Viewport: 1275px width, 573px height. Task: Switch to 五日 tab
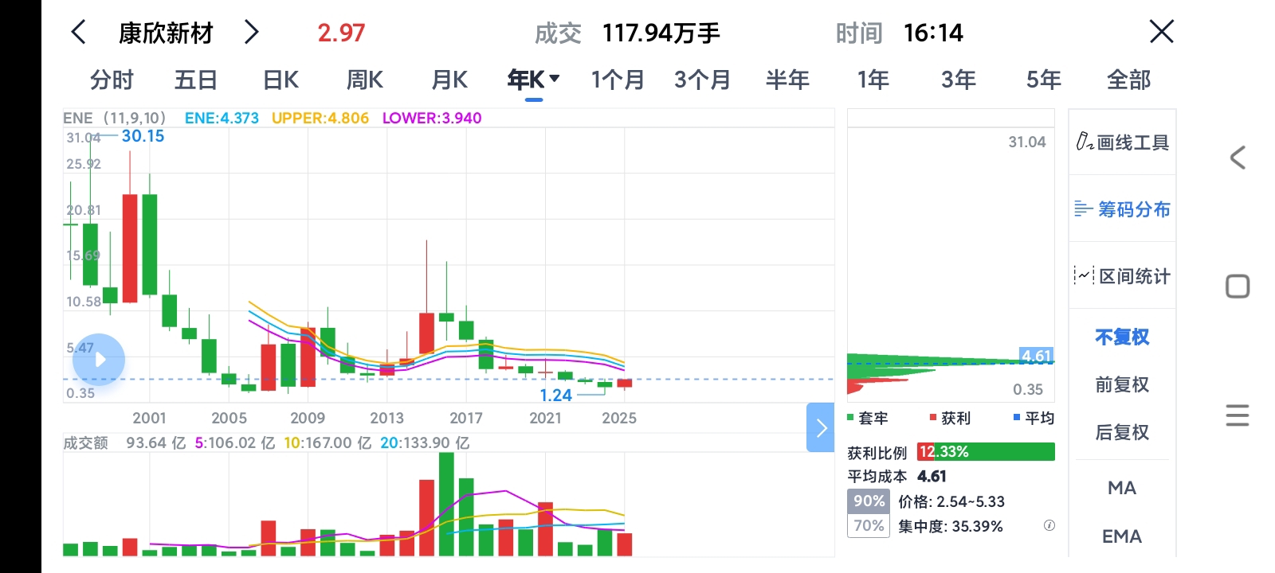[196, 80]
